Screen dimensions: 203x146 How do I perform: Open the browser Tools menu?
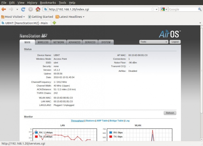tap(62, 3)
